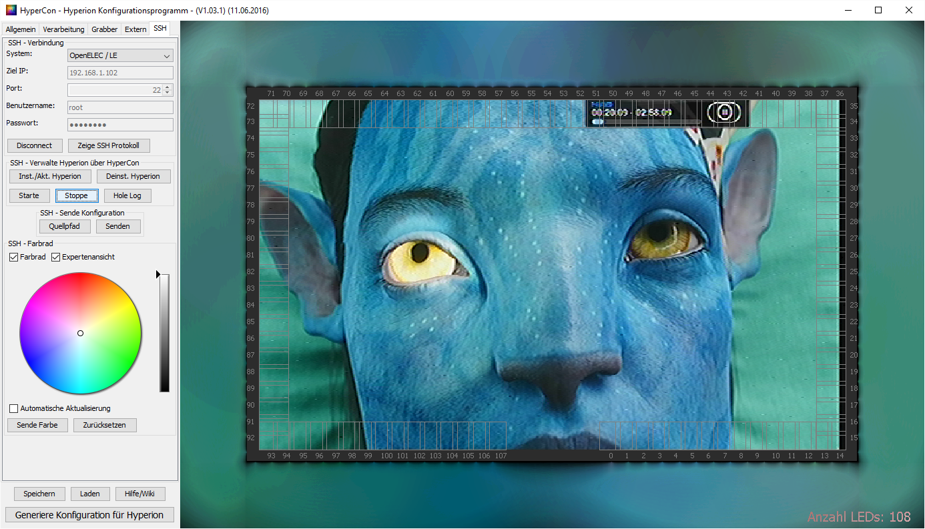Decrease the Port value with down arrow
Image resolution: width=925 pixels, height=529 pixels.
coord(167,93)
